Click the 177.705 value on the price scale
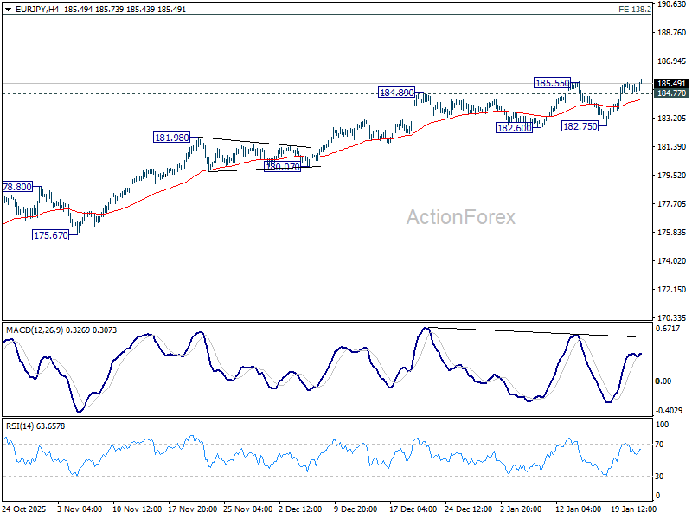Screen dimensions: 692x519 point(672,204)
